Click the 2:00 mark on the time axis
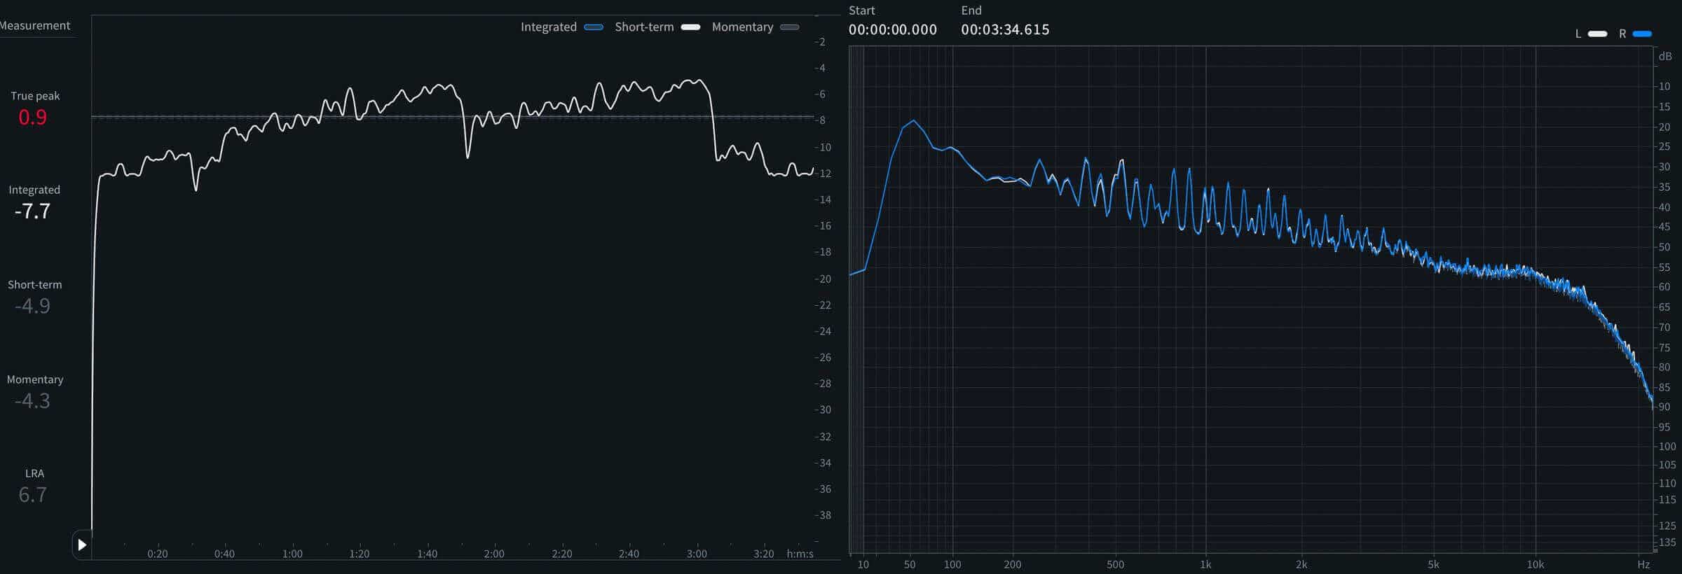The width and height of the screenshot is (1682, 574). pyautogui.click(x=494, y=554)
